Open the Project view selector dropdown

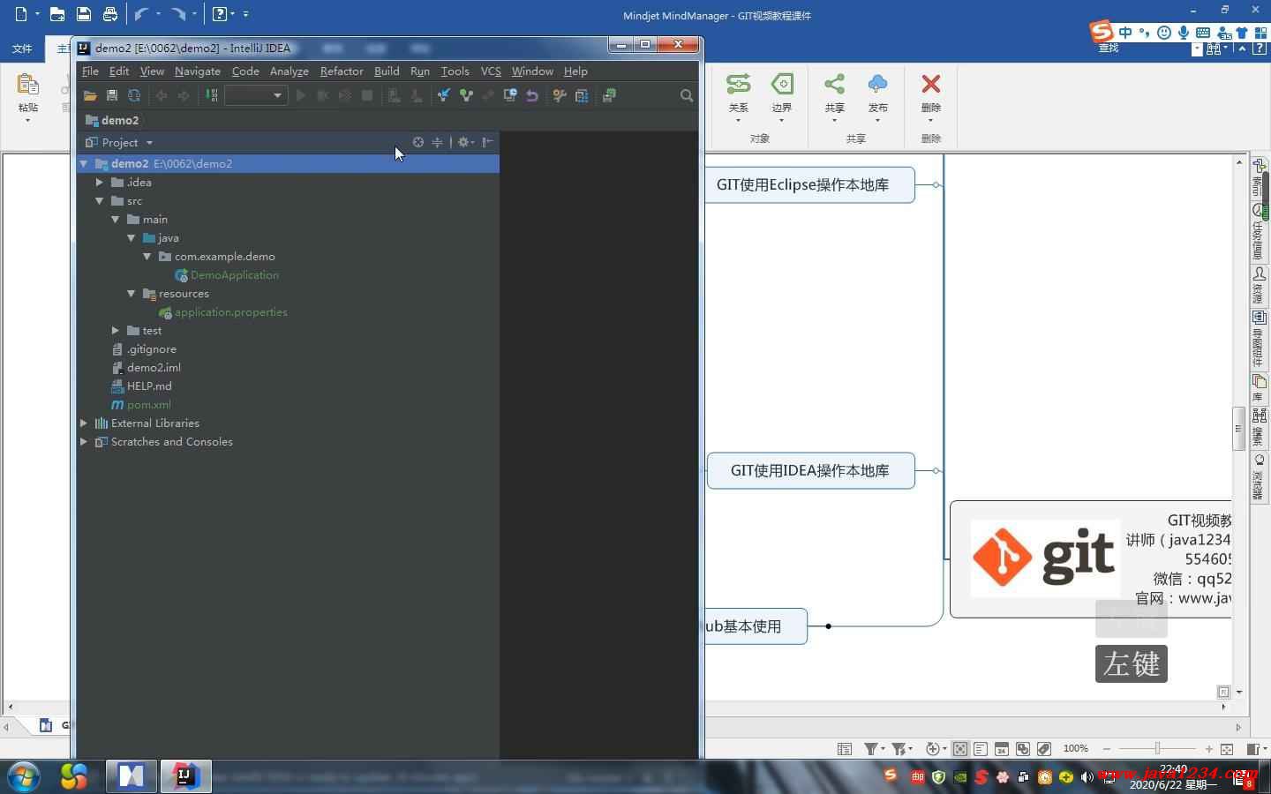coord(120,142)
